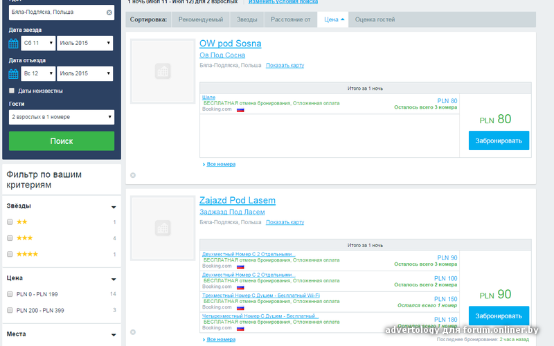This screenshot has height=346, width=554.
Task: Click the PLN 80 room price
Action: (447, 101)
